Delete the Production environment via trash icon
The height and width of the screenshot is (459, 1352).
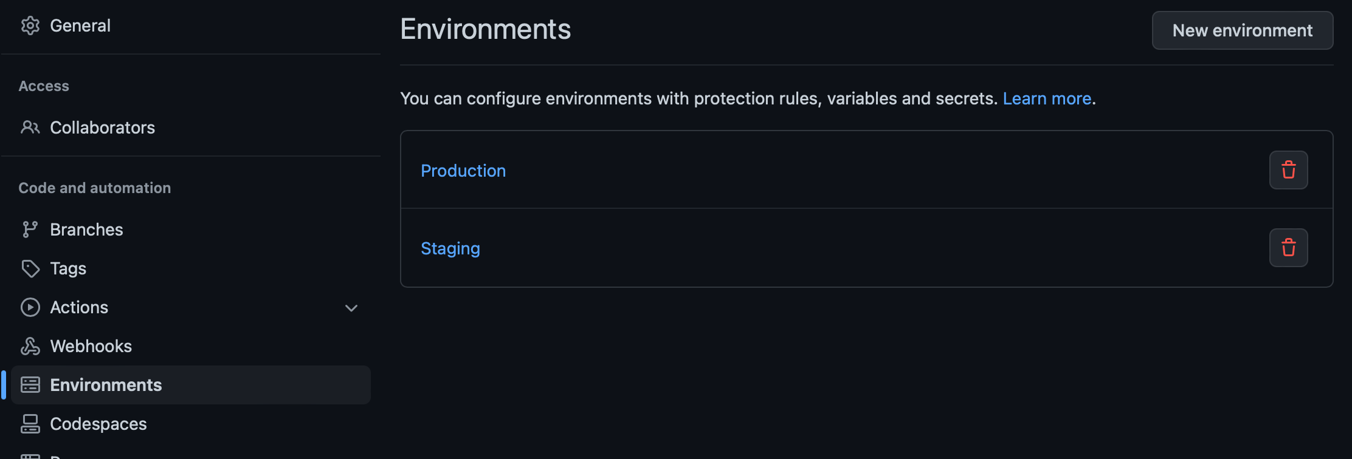[x=1288, y=170]
